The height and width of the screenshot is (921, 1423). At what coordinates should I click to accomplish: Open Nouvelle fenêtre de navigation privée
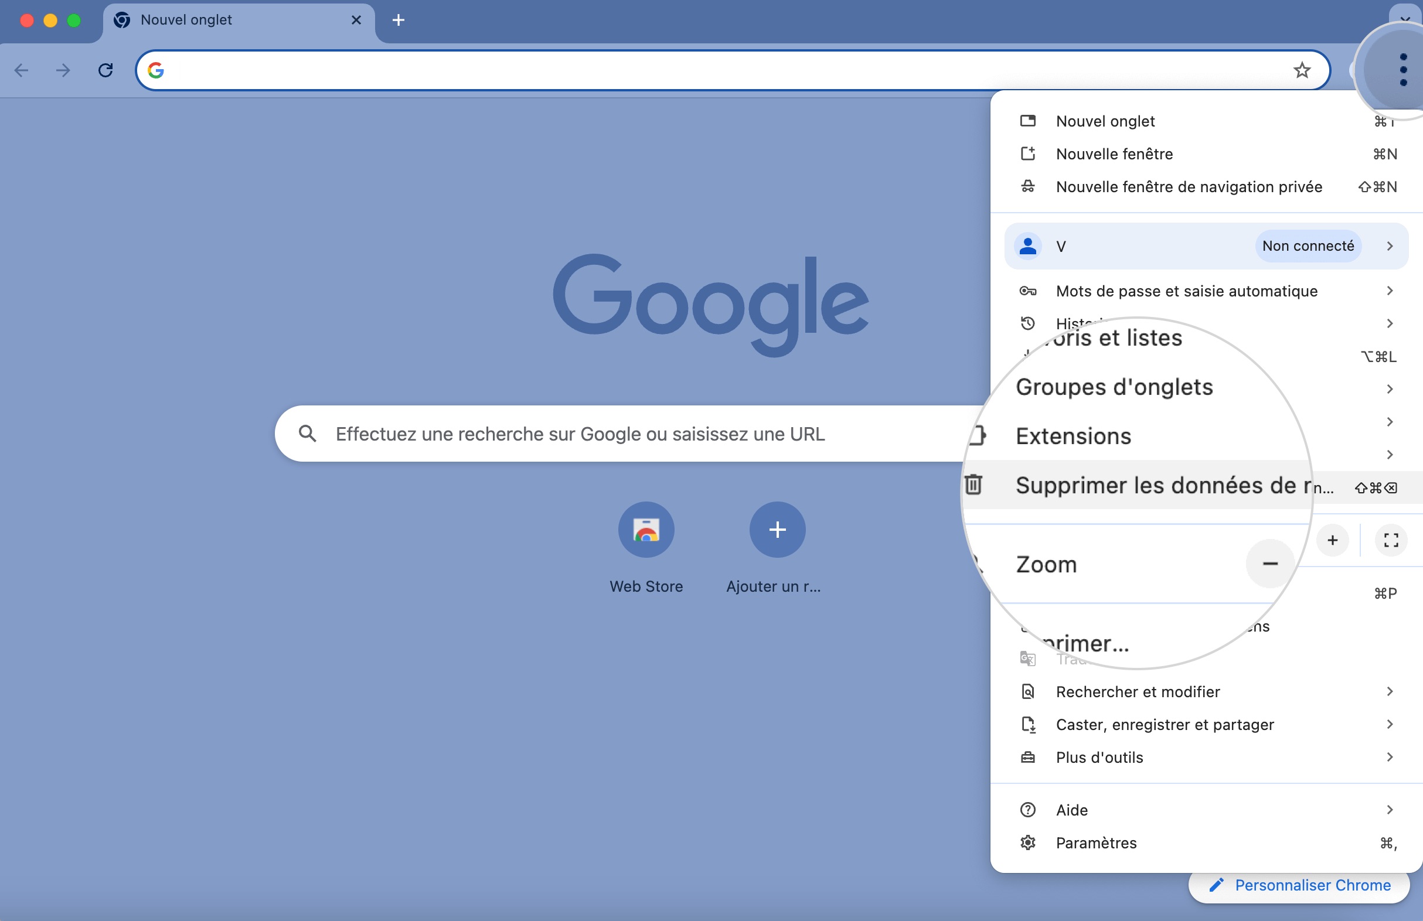pos(1207,187)
